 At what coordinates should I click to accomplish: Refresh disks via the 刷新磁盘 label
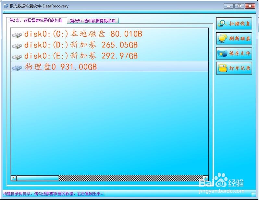click(240, 39)
